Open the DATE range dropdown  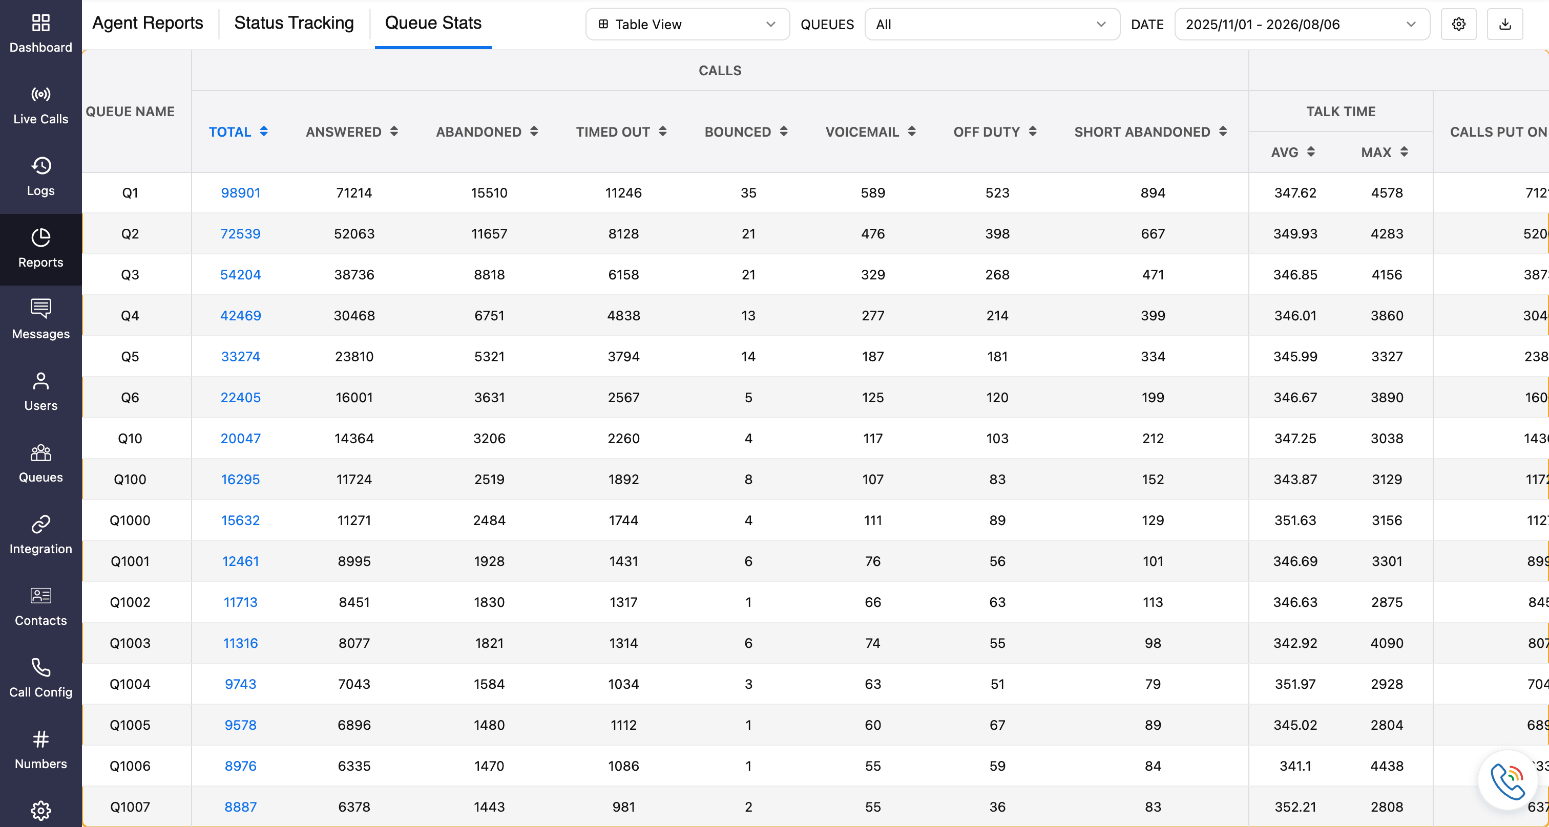click(1301, 24)
